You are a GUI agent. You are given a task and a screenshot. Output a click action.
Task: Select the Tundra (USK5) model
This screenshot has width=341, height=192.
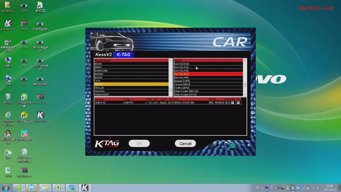tap(208, 88)
